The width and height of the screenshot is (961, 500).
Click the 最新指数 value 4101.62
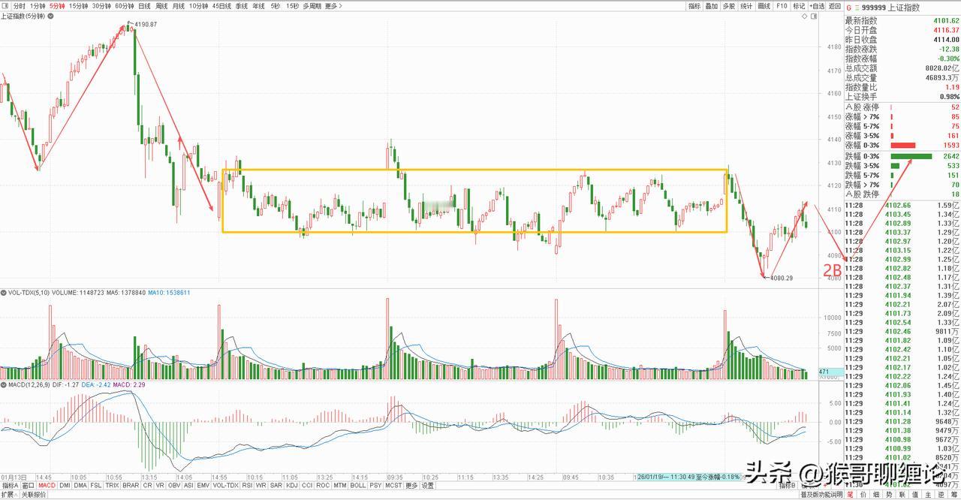tap(946, 21)
